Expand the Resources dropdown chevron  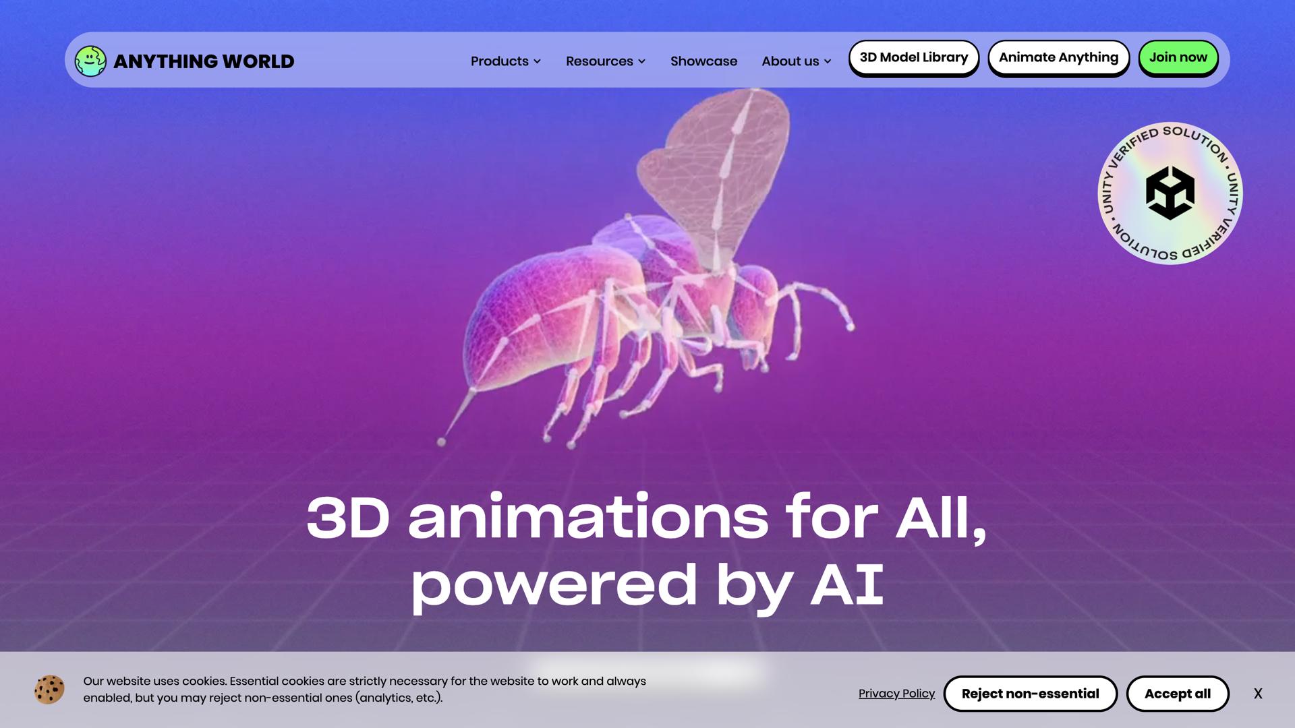tap(642, 61)
